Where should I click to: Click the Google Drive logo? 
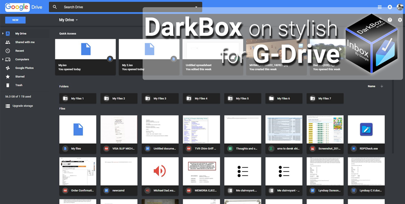(x=24, y=7)
